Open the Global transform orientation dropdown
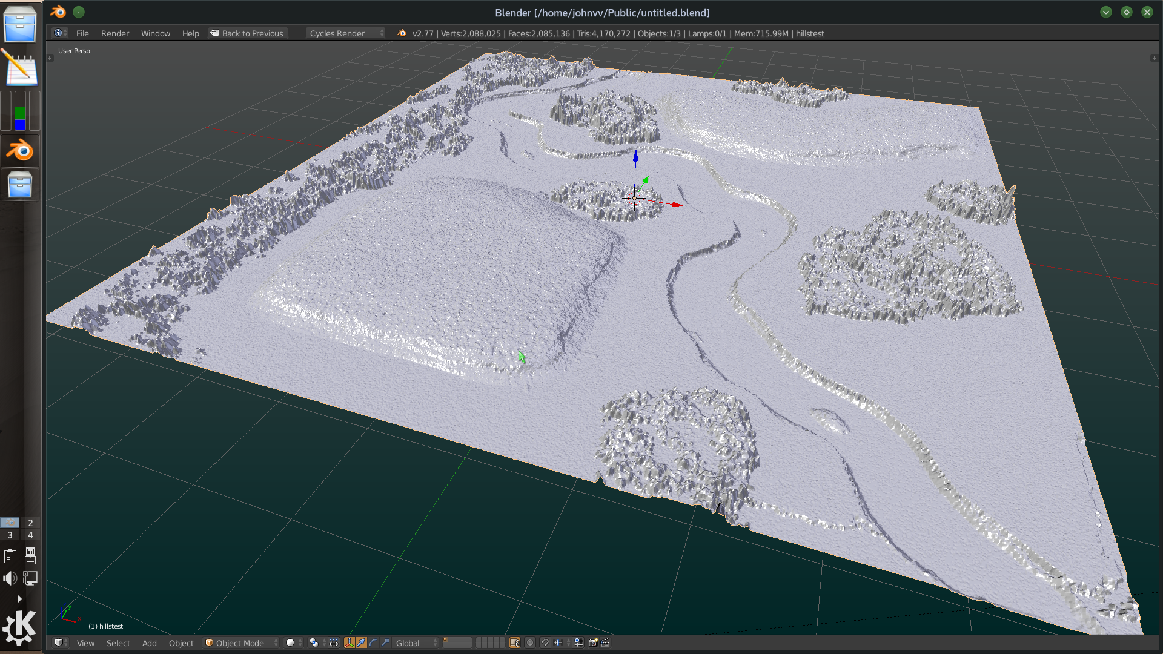Viewport: 1163px width, 654px height. point(416,643)
